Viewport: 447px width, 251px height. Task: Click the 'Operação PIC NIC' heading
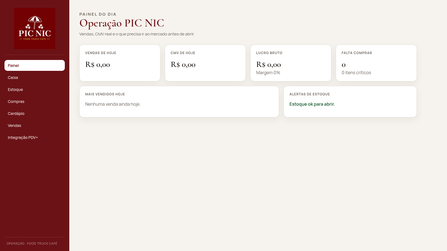pos(122,23)
